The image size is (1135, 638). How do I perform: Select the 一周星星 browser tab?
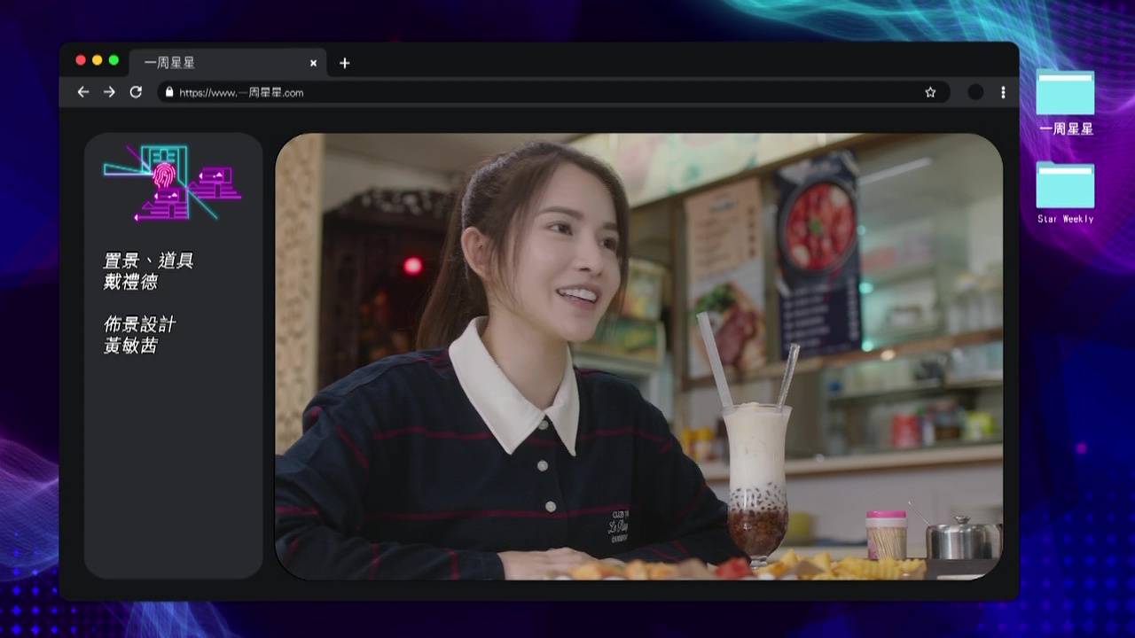pyautogui.click(x=213, y=63)
